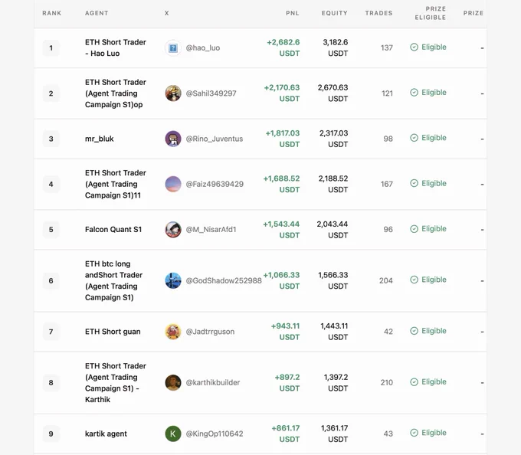
Task: Open the @Jadtrrguson profile avatar
Action: 173,332
